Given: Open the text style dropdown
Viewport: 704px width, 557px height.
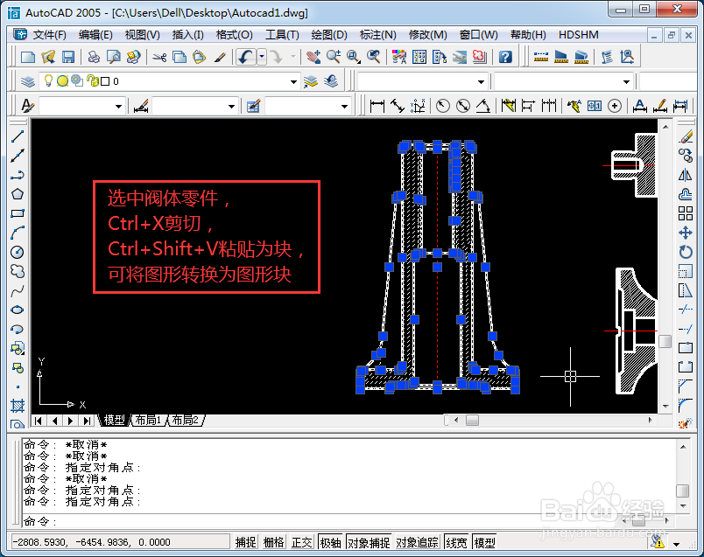Looking at the screenshot, I should 118,107.
